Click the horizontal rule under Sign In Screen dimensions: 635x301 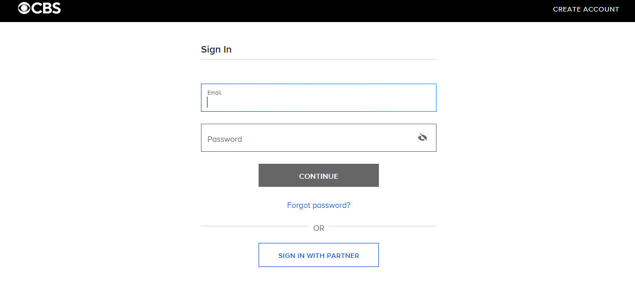pos(318,60)
